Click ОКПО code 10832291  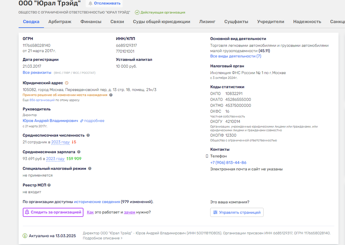234,94
